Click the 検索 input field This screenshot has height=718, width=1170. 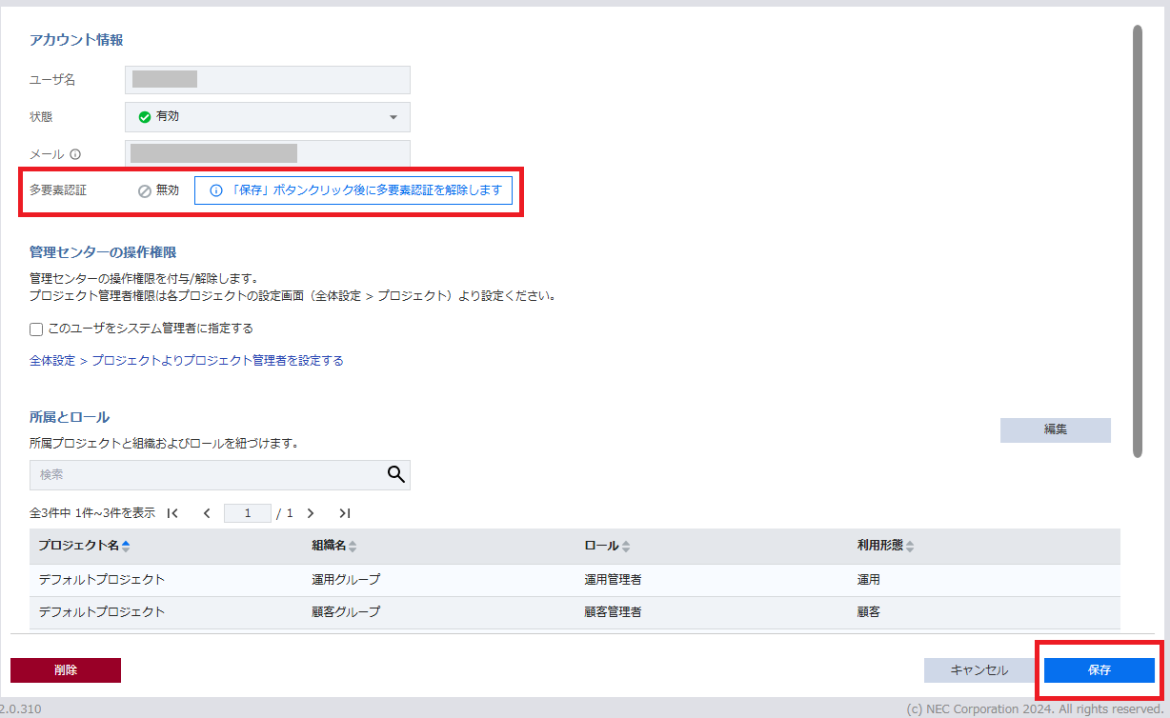[205, 474]
